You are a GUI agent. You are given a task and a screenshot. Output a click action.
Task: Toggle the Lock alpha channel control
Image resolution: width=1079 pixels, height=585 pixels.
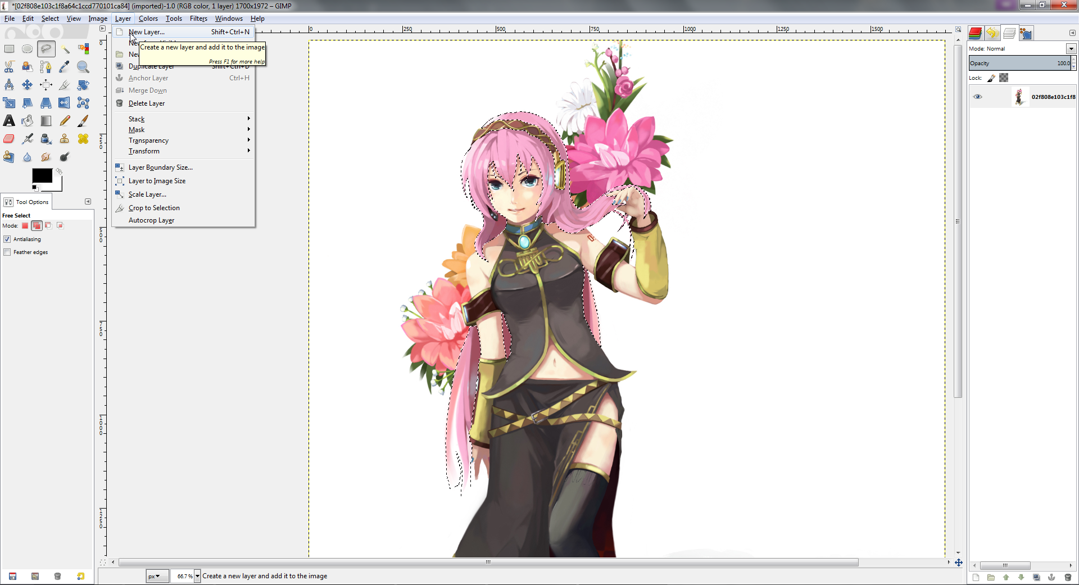(1004, 78)
